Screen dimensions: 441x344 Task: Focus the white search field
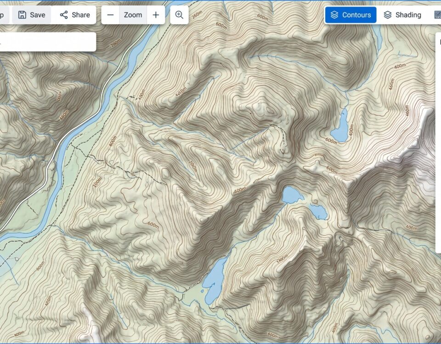click(x=47, y=42)
